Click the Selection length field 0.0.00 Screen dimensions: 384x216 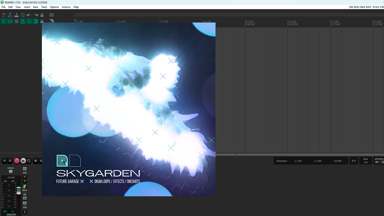coord(338,161)
